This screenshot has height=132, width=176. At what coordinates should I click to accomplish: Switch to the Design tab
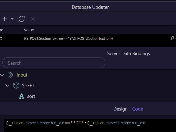120,109
